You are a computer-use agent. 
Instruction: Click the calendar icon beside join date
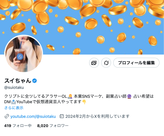(x=62, y=116)
